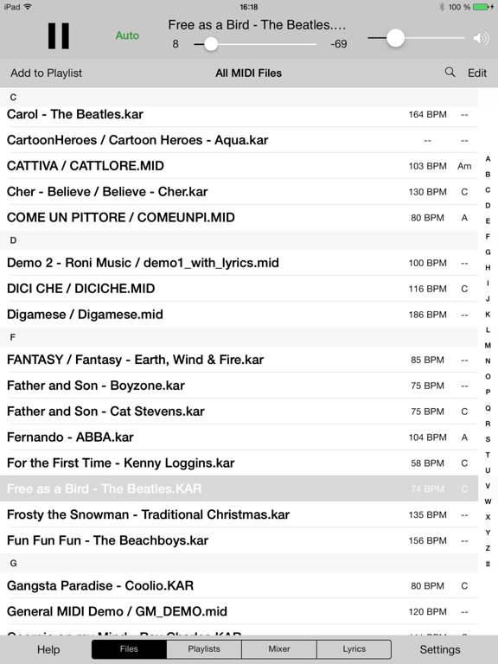This screenshot has width=498, height=664.
Task: Click the 186 BPM value
Action: 427,315
